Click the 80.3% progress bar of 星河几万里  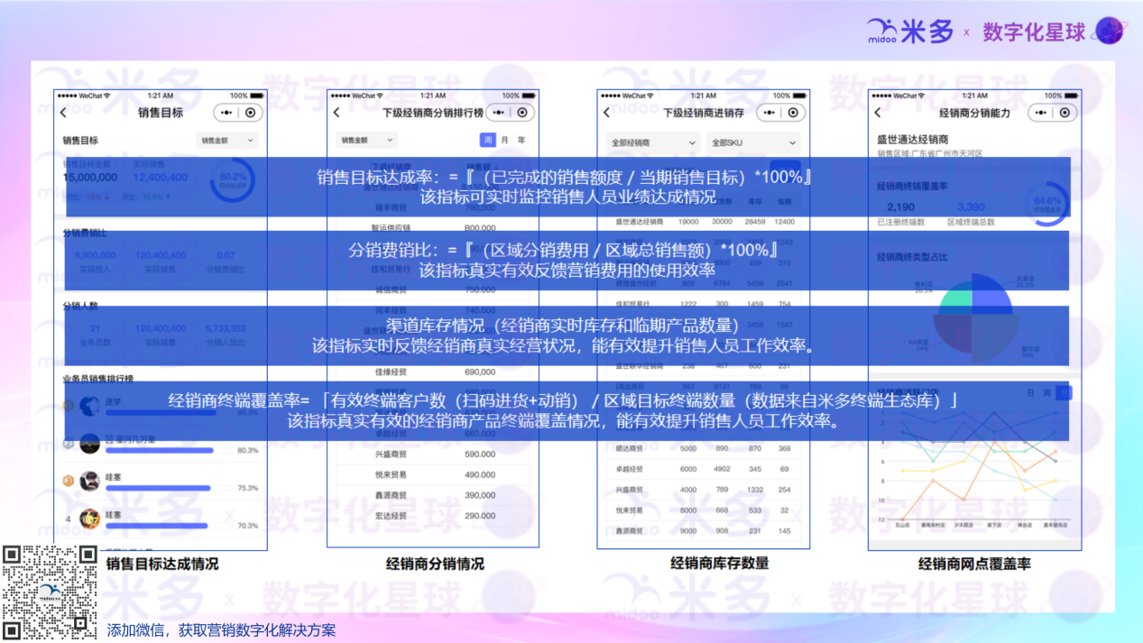point(160,450)
